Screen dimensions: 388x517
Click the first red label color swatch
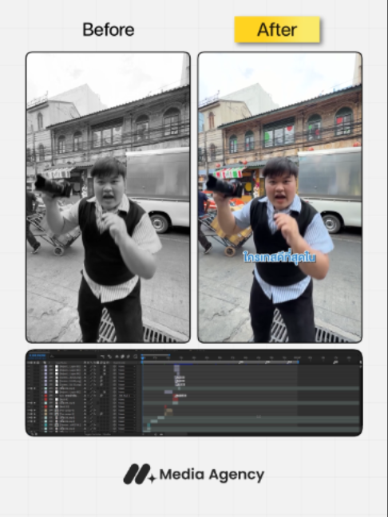[x=46, y=396]
